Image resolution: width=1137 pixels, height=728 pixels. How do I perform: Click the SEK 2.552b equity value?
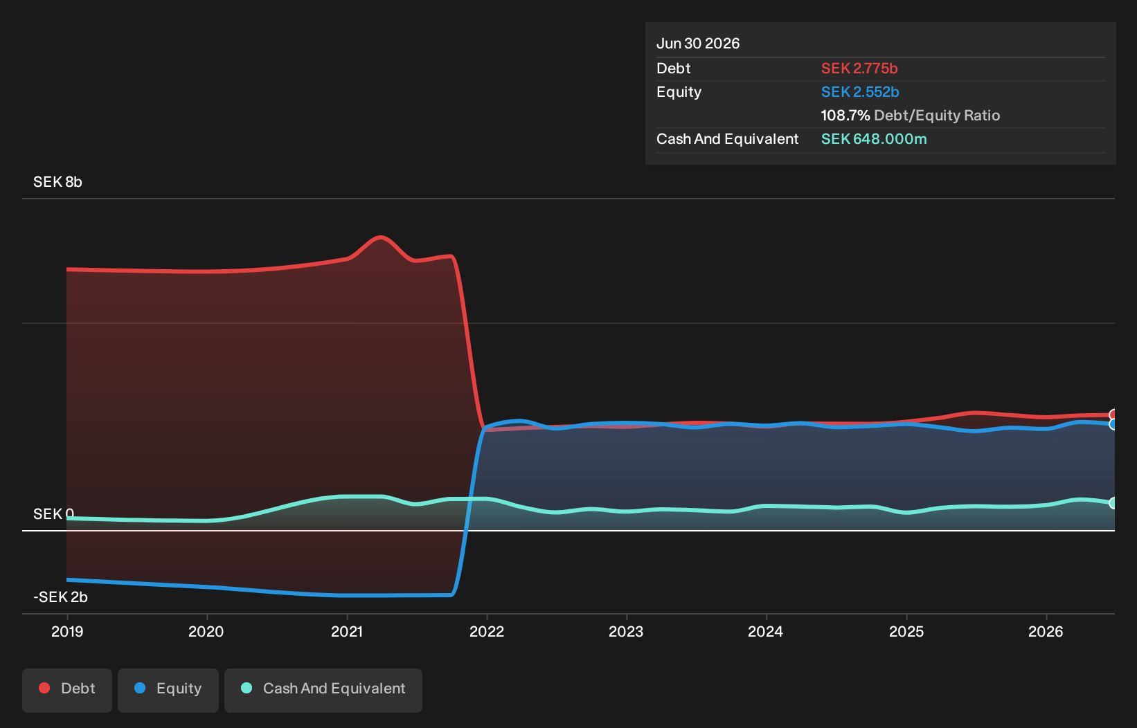(860, 92)
